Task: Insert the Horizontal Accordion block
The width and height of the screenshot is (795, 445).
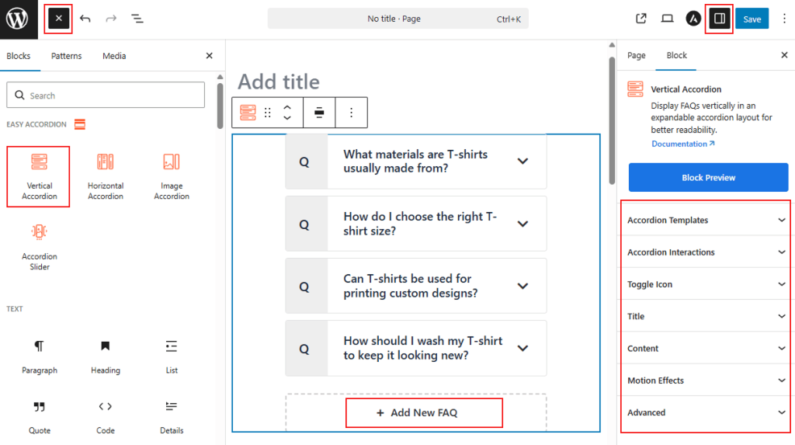Action: [x=106, y=176]
